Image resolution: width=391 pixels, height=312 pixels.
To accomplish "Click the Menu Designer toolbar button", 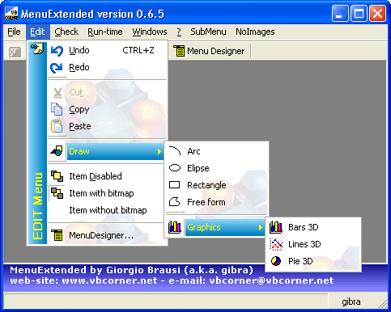I will [x=210, y=51].
